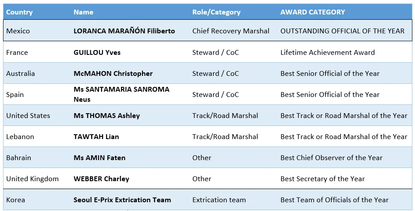Click the Lifetime Achievement Award cell
The image size is (415, 211).
[327, 53]
